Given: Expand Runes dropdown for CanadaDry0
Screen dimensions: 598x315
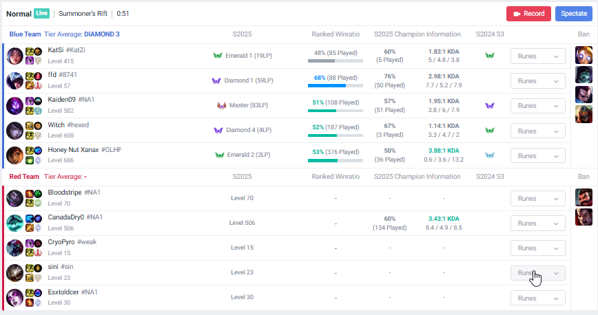Looking at the screenshot, I should [538, 224].
